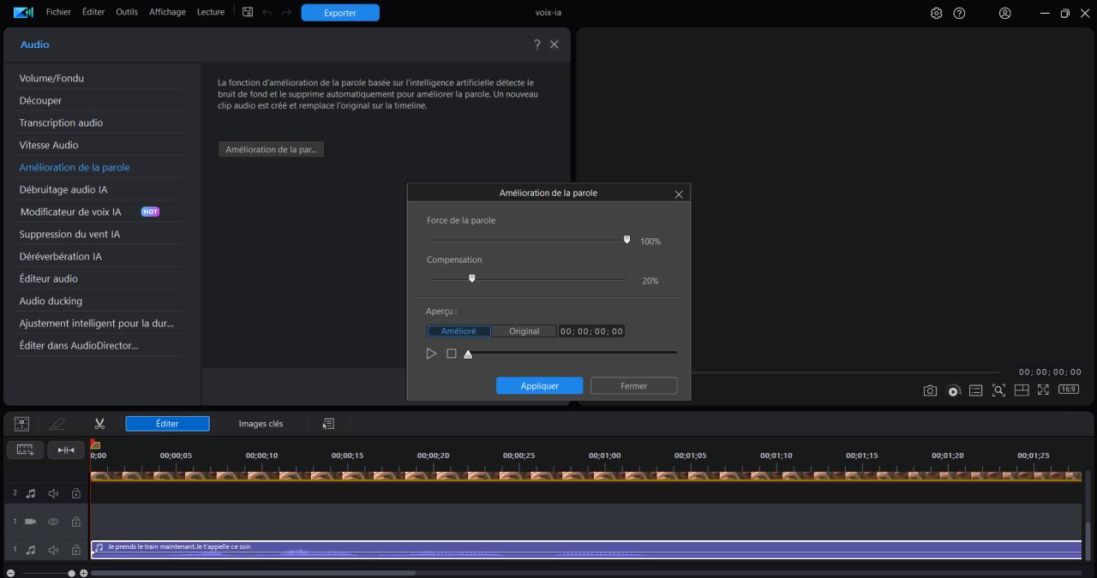
Task: Expand the preview to fullscreen
Action: [1044, 390]
